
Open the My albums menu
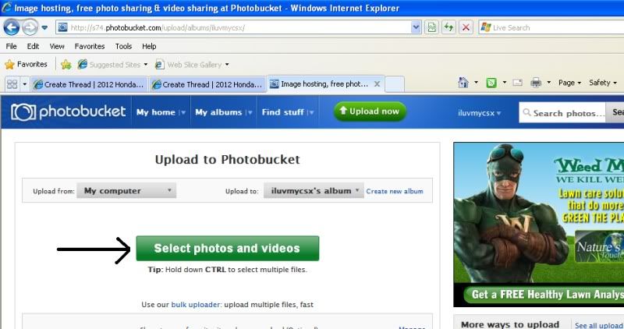224,112
